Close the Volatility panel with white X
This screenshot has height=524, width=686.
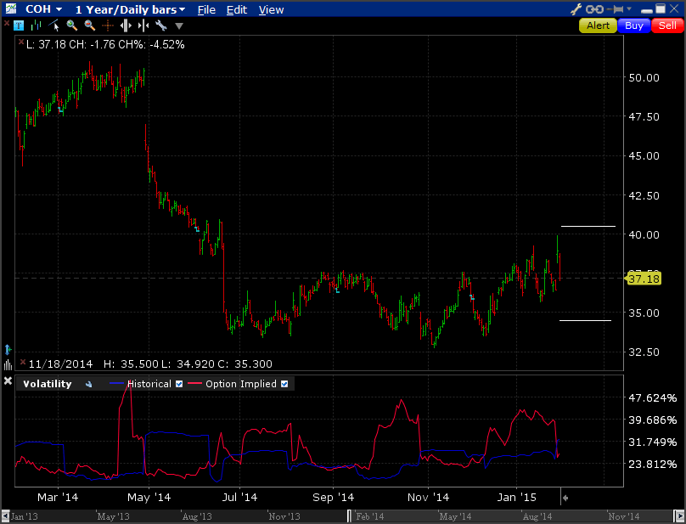click(x=8, y=380)
